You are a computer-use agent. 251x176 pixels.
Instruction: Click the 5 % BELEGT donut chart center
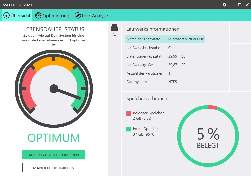pos(208,137)
